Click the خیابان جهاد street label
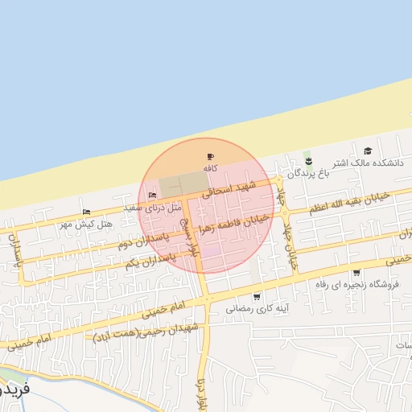Screen dimensions: 412x412 290,245
